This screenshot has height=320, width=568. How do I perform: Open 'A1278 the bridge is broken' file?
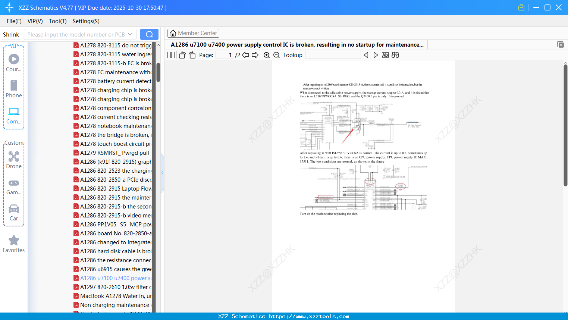coord(112,135)
